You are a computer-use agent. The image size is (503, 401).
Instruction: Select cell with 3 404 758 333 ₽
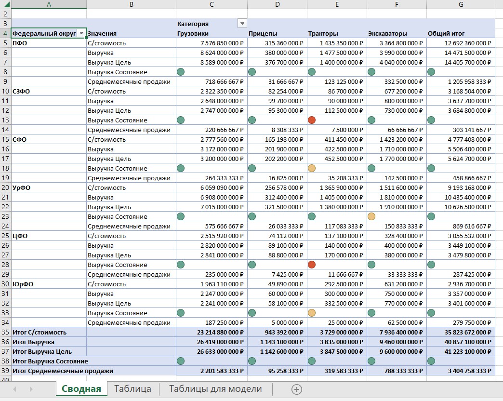coord(461,371)
